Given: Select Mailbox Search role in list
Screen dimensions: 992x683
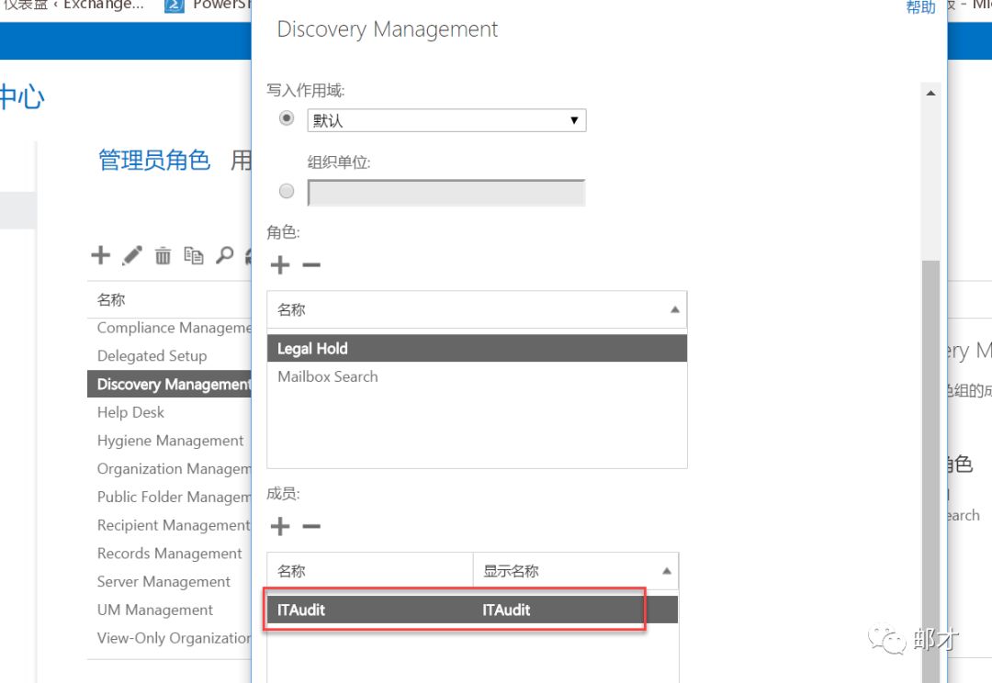Looking at the screenshot, I should point(328,376).
